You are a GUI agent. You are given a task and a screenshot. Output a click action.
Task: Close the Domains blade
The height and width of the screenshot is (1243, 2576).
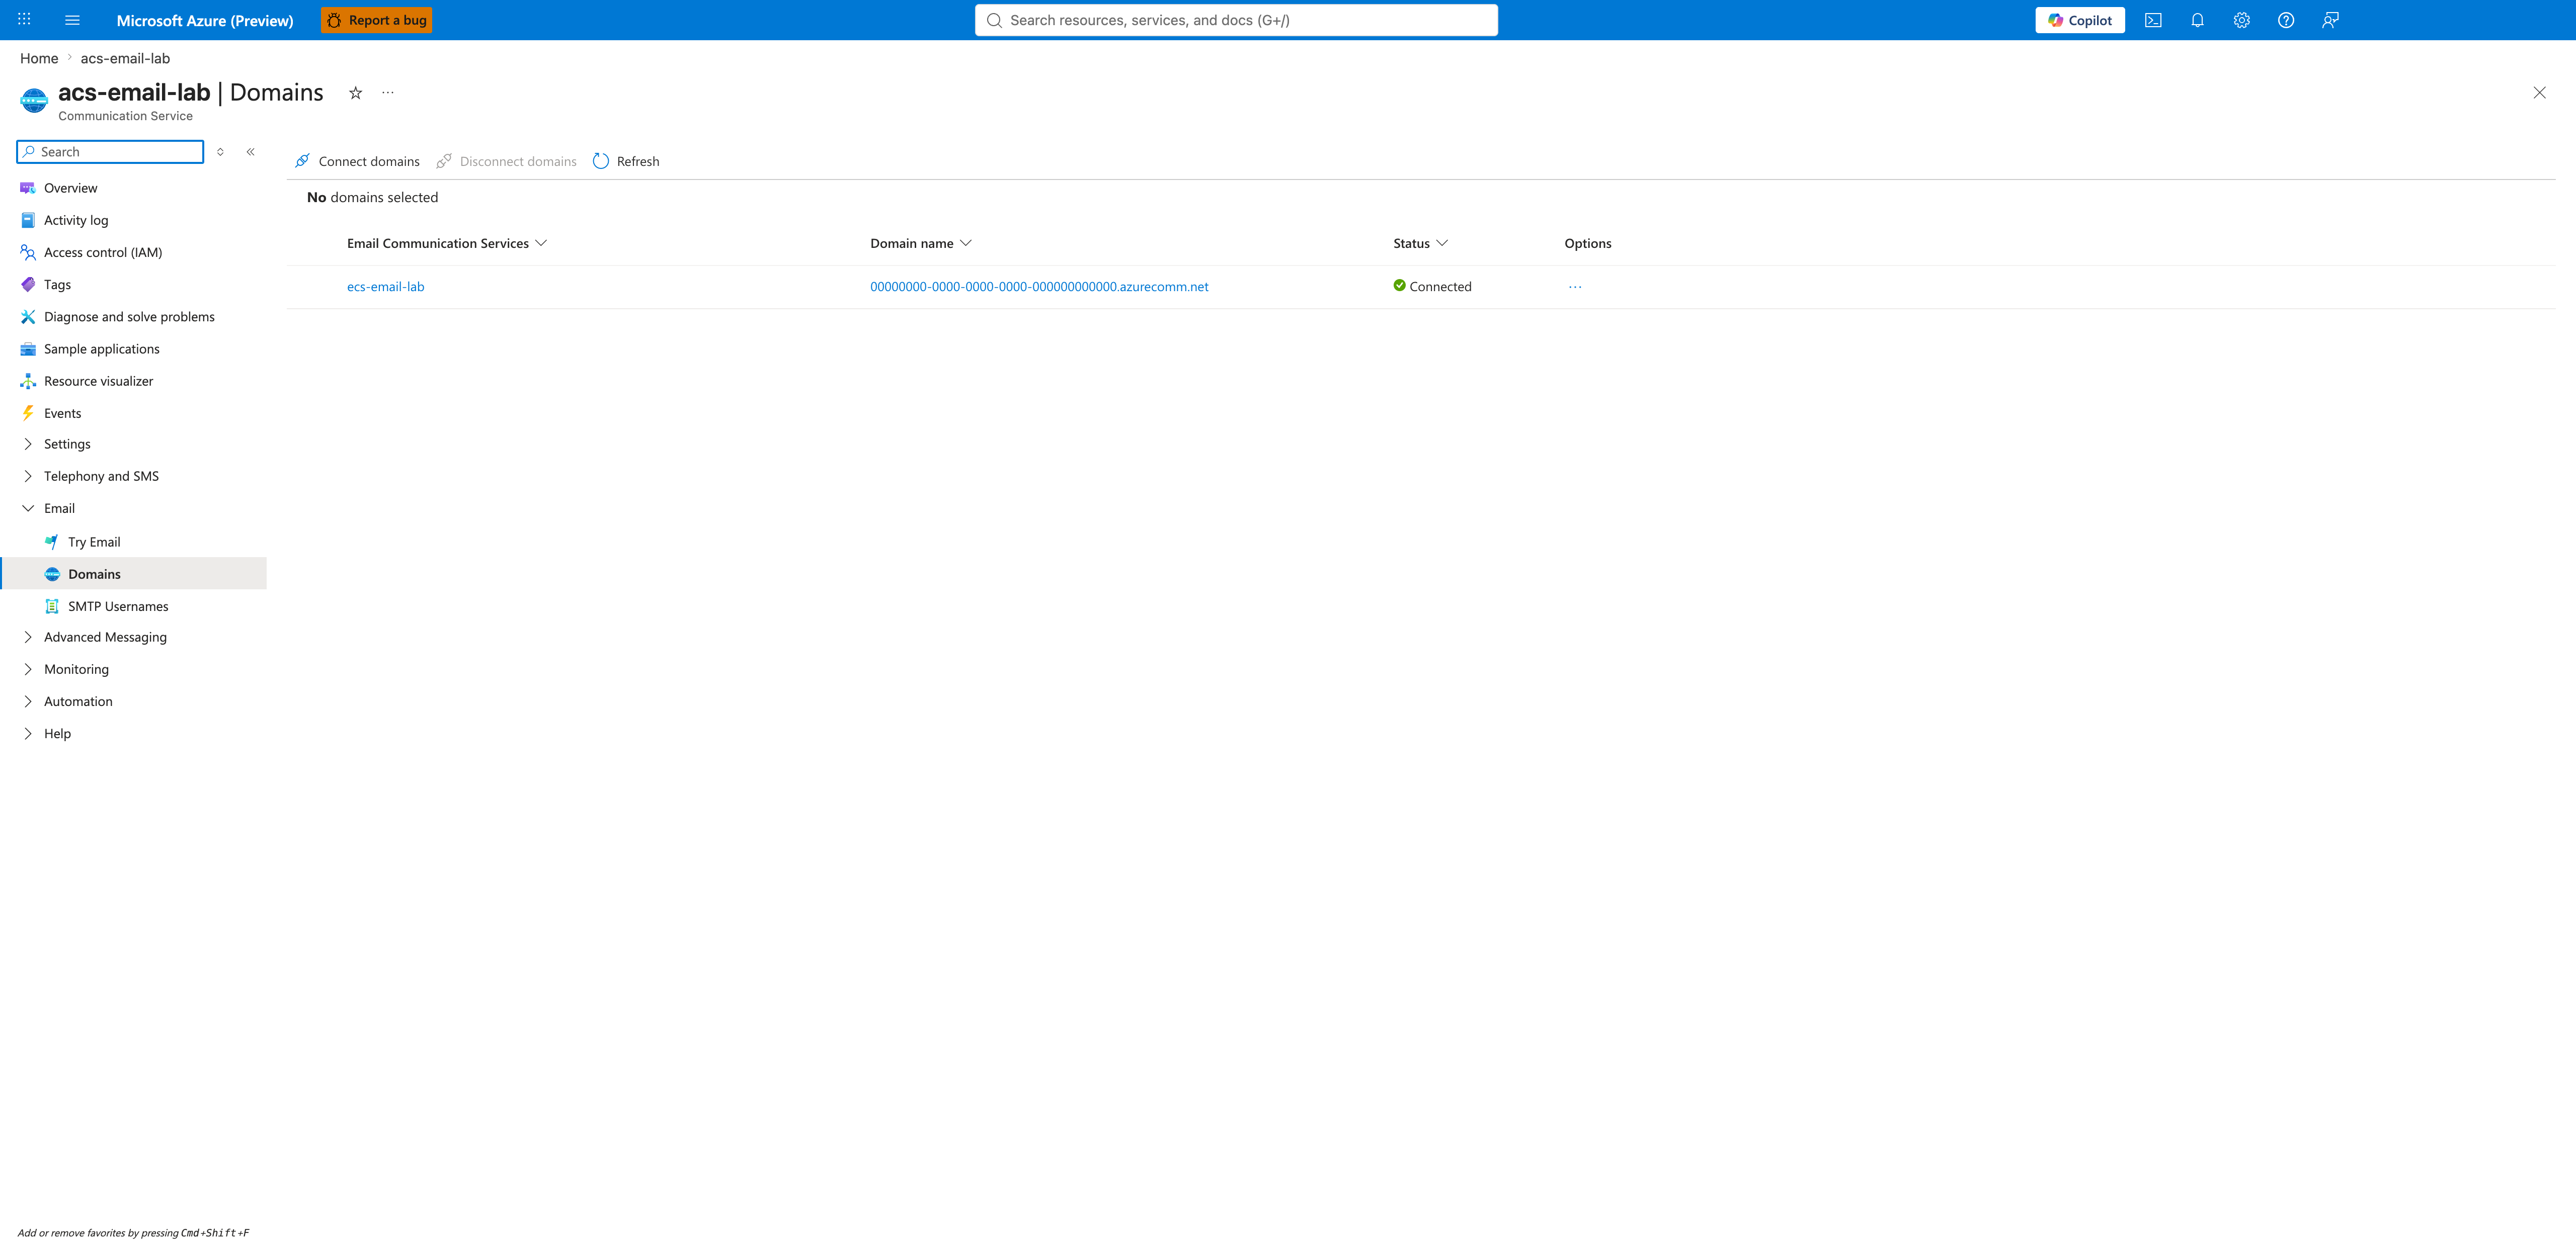(x=2539, y=93)
